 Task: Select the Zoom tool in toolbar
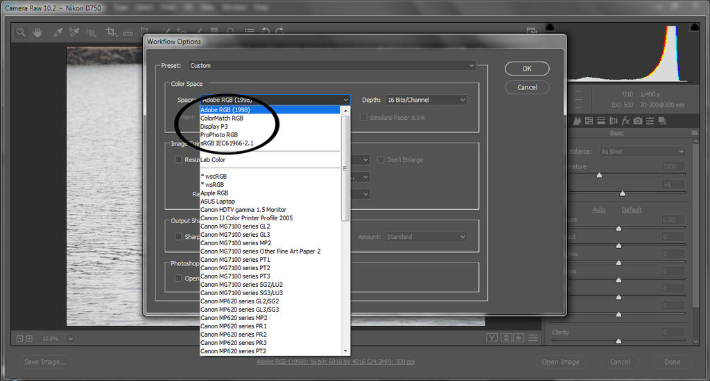[21, 32]
